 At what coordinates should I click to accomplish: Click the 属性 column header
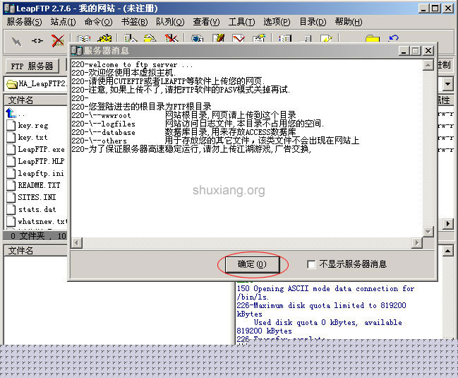click(445, 100)
